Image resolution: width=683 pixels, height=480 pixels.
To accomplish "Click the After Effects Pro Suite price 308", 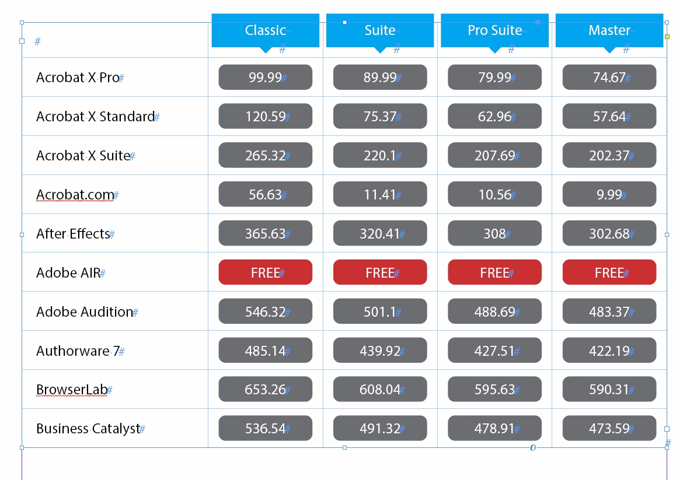I will pos(494,234).
